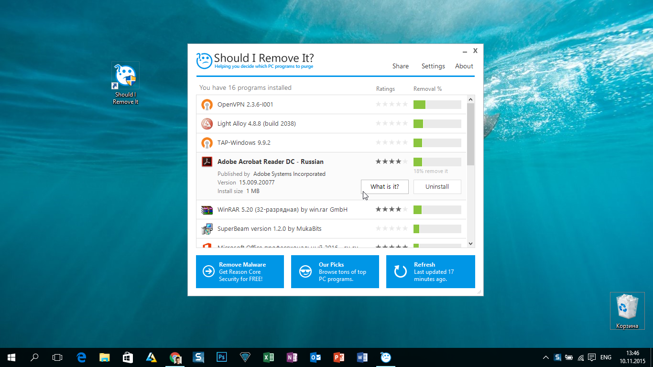Open the Windows Start menu
Image resolution: width=653 pixels, height=367 pixels.
(x=11, y=357)
